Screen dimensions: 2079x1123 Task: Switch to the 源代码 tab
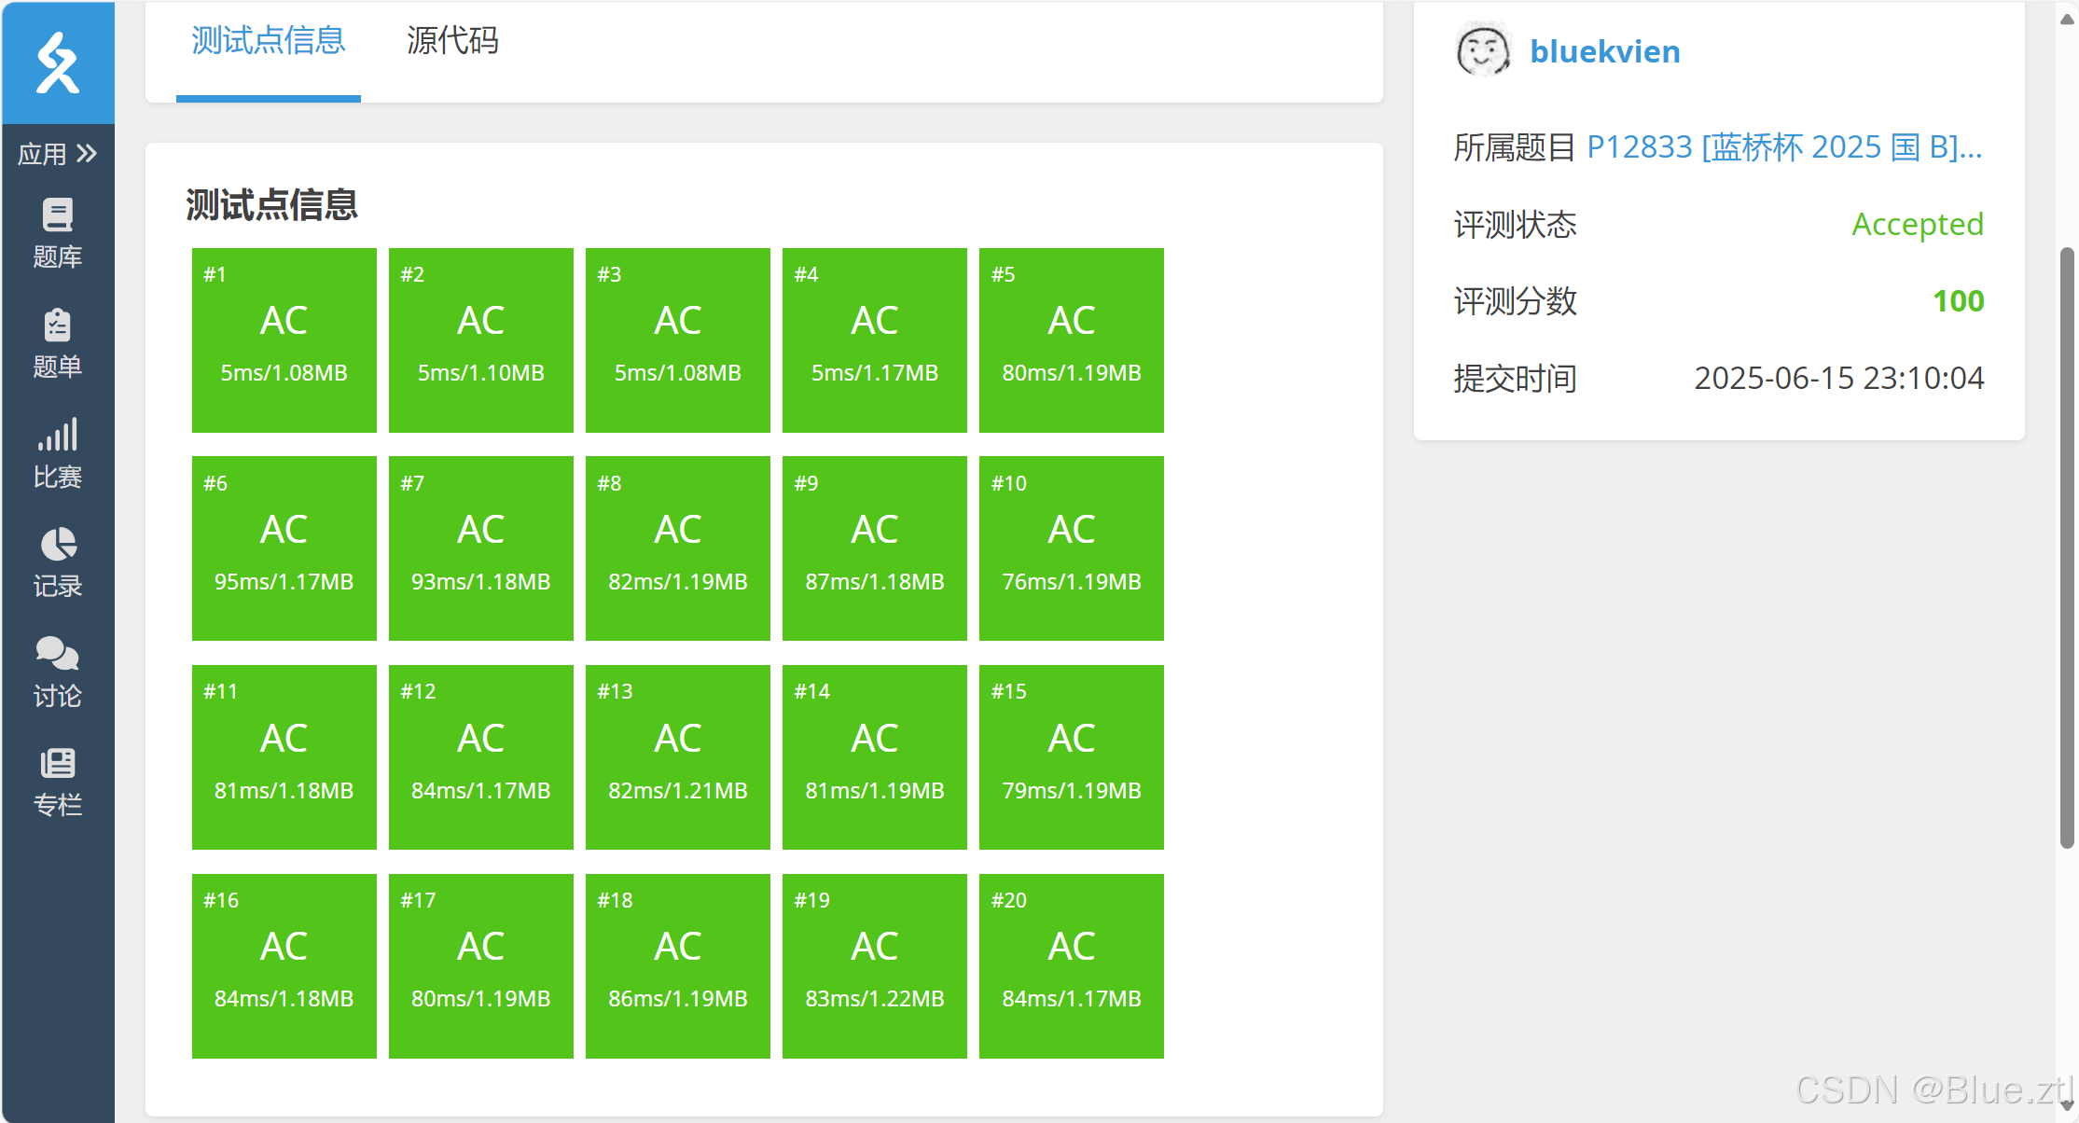[x=452, y=41]
